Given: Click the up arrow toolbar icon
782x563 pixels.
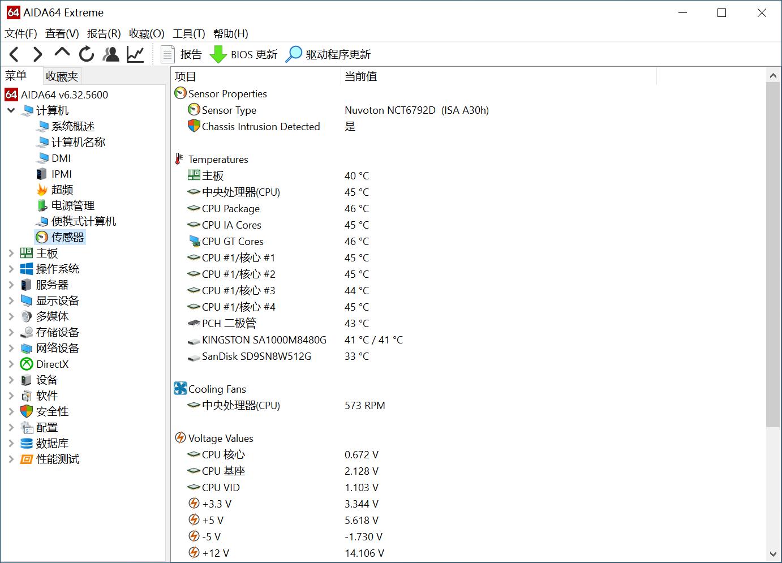Looking at the screenshot, I should pyautogui.click(x=62, y=54).
